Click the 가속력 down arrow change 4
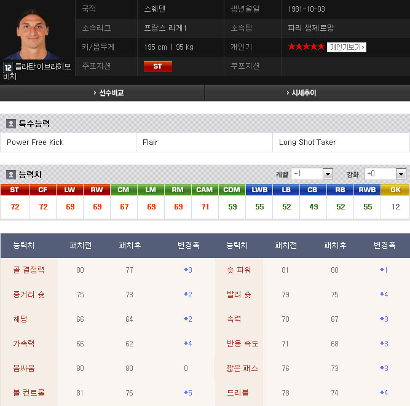Screen dimensions: 410x406 point(187,343)
